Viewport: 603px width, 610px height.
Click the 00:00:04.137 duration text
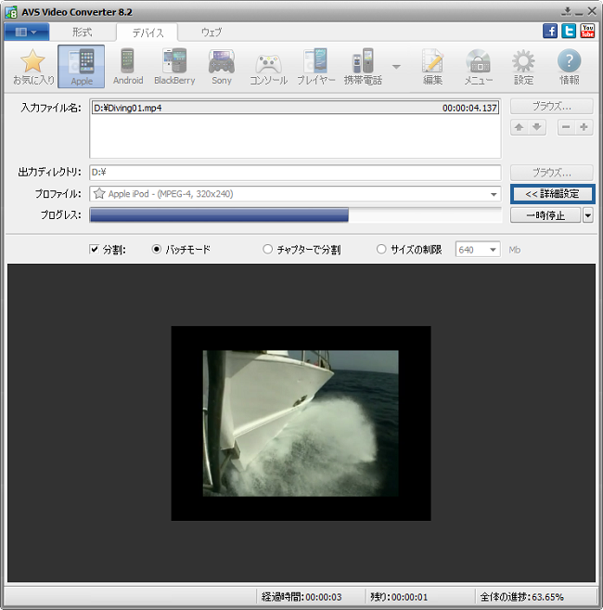(x=469, y=108)
